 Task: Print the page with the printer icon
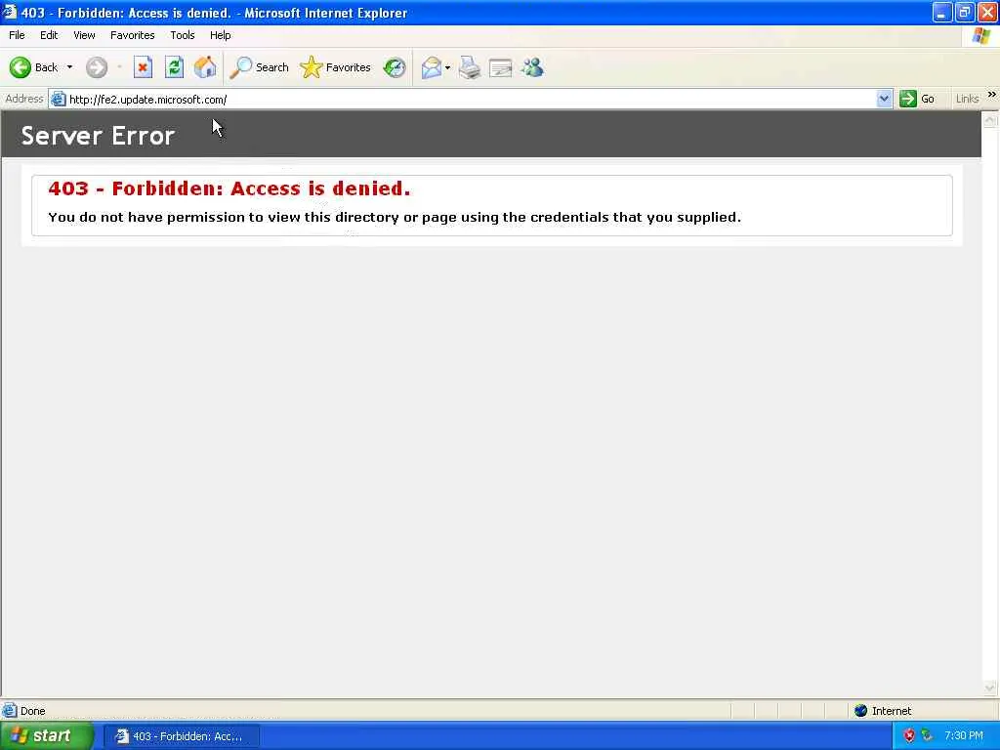[x=470, y=67]
